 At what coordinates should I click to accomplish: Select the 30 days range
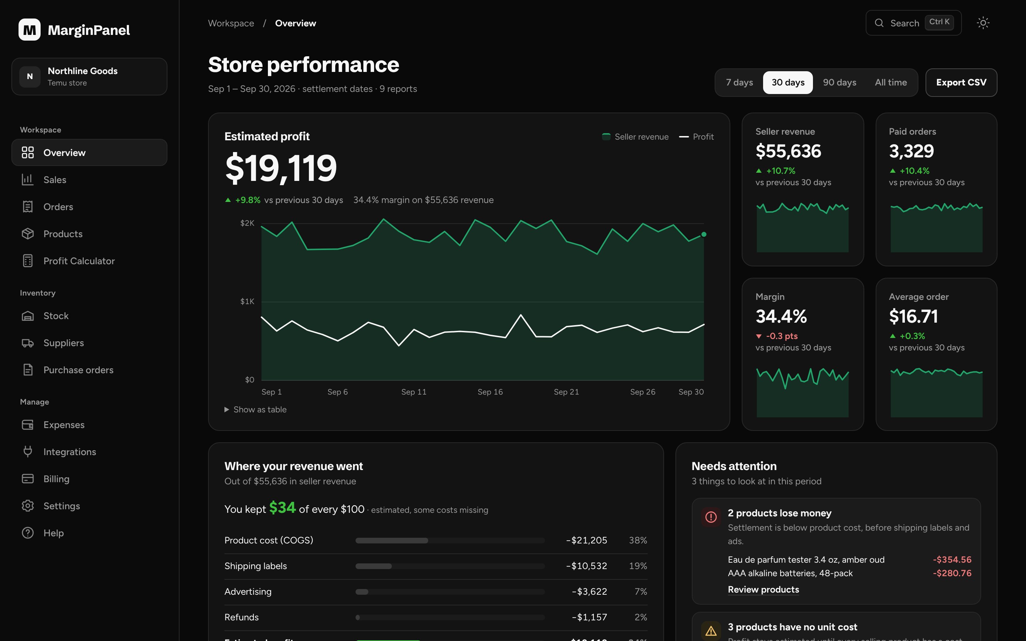pyautogui.click(x=788, y=83)
